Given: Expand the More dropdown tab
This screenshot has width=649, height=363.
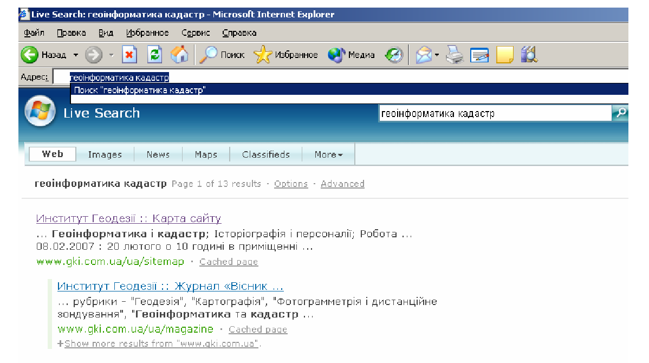Looking at the screenshot, I should 329,154.
